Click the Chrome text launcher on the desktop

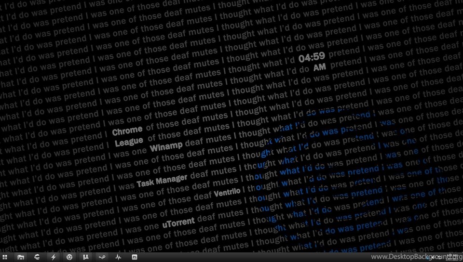[x=127, y=131]
